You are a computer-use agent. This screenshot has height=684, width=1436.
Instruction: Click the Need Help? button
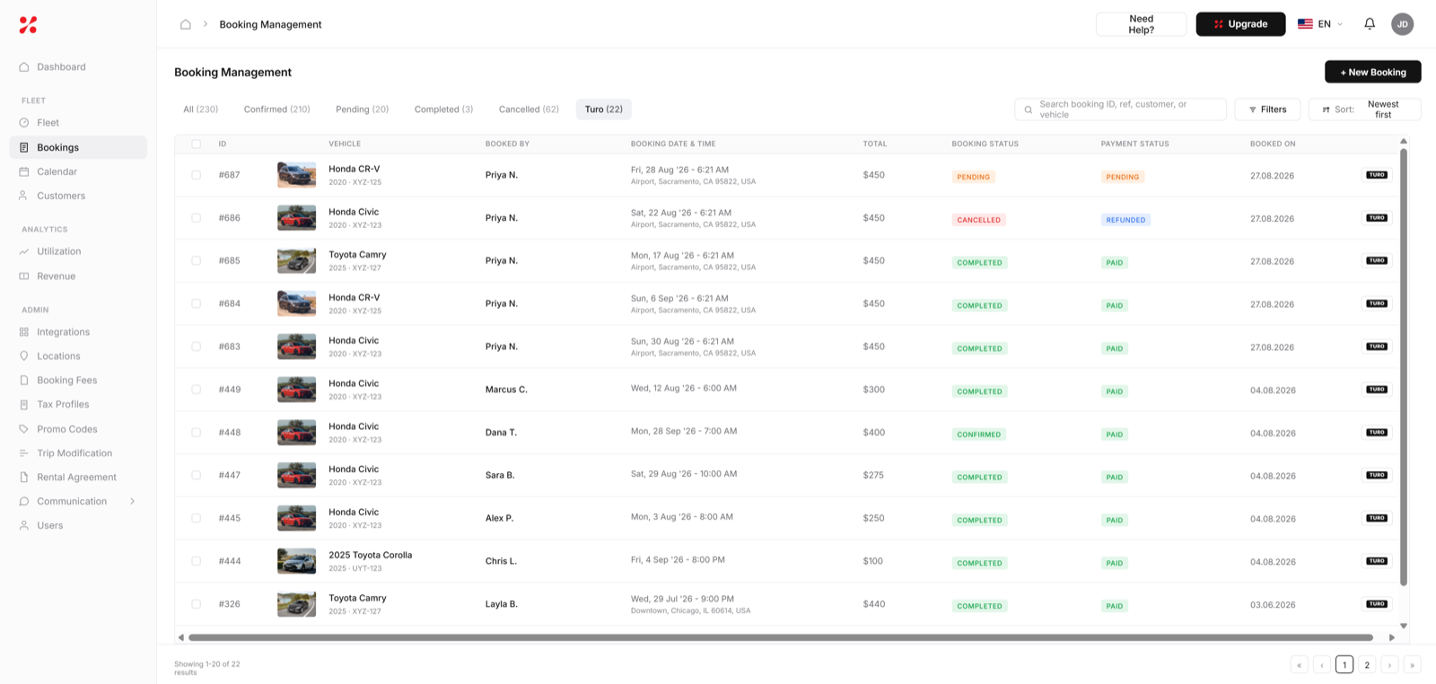coord(1141,24)
